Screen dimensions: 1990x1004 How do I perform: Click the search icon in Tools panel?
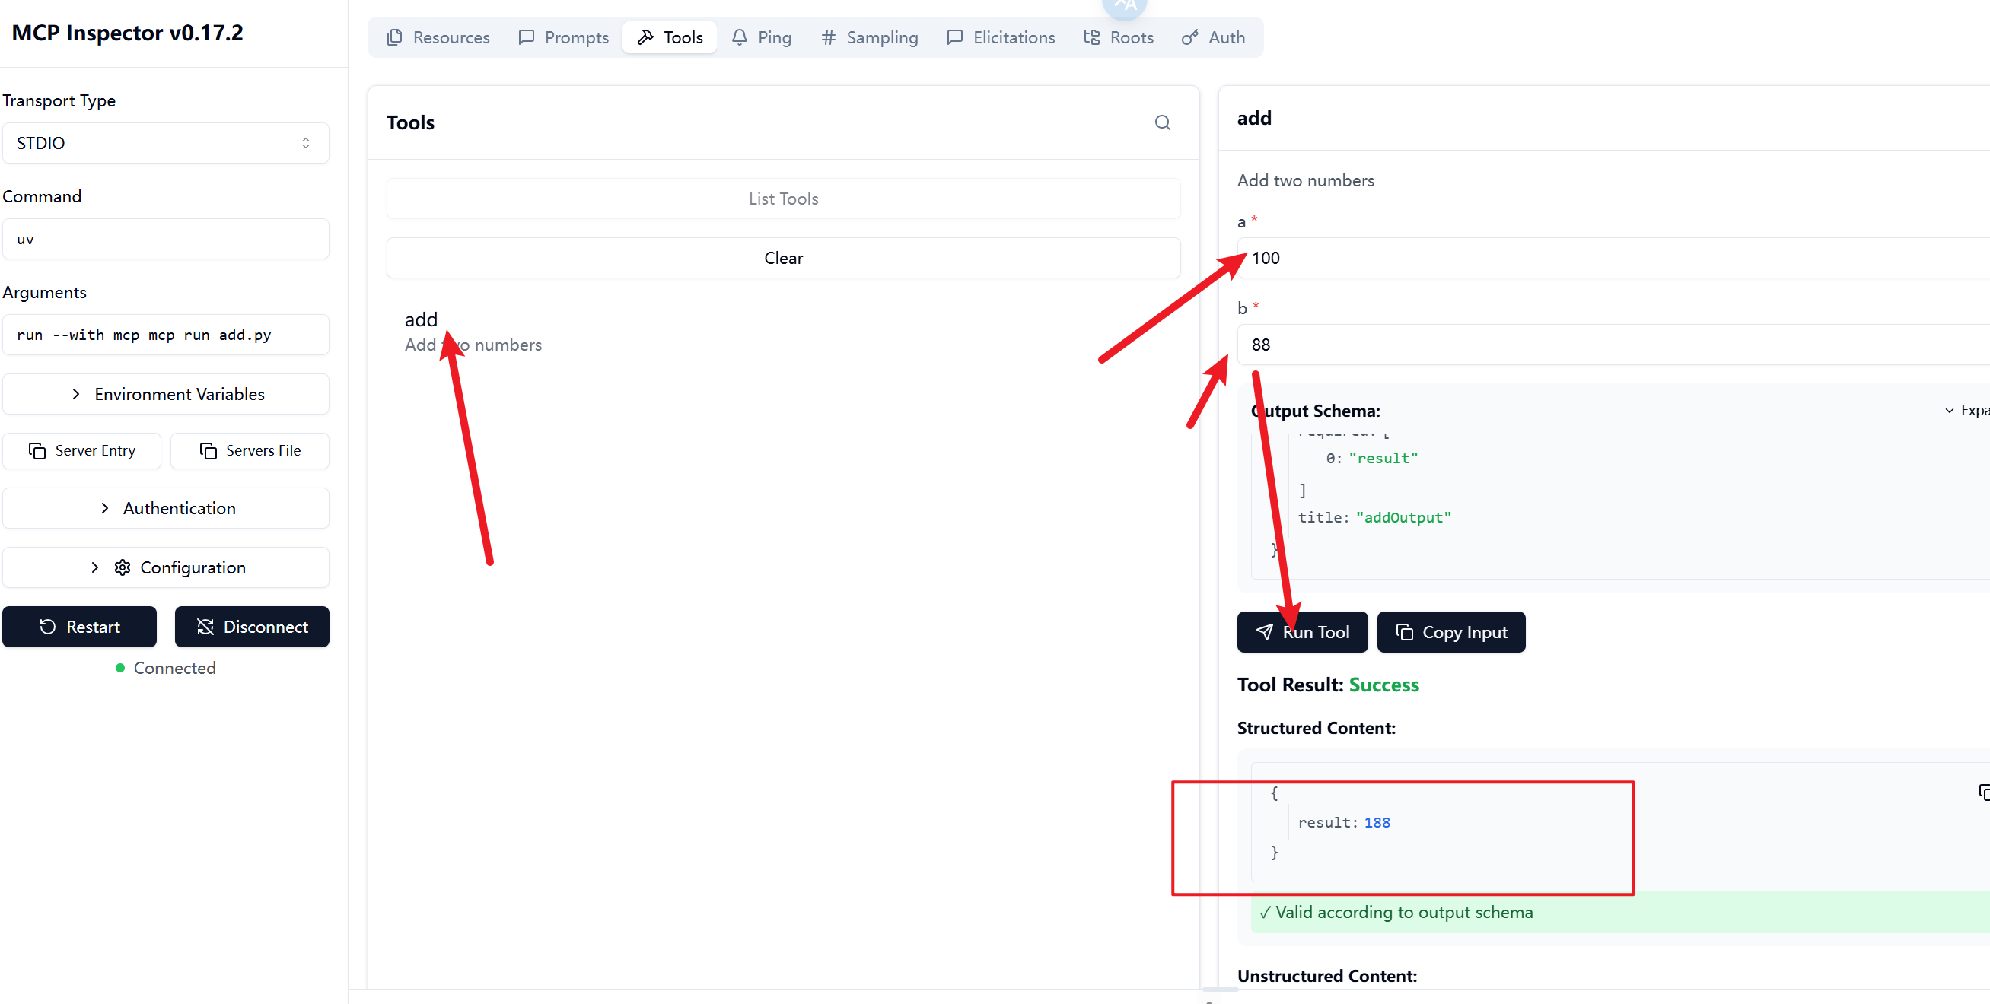click(1162, 122)
